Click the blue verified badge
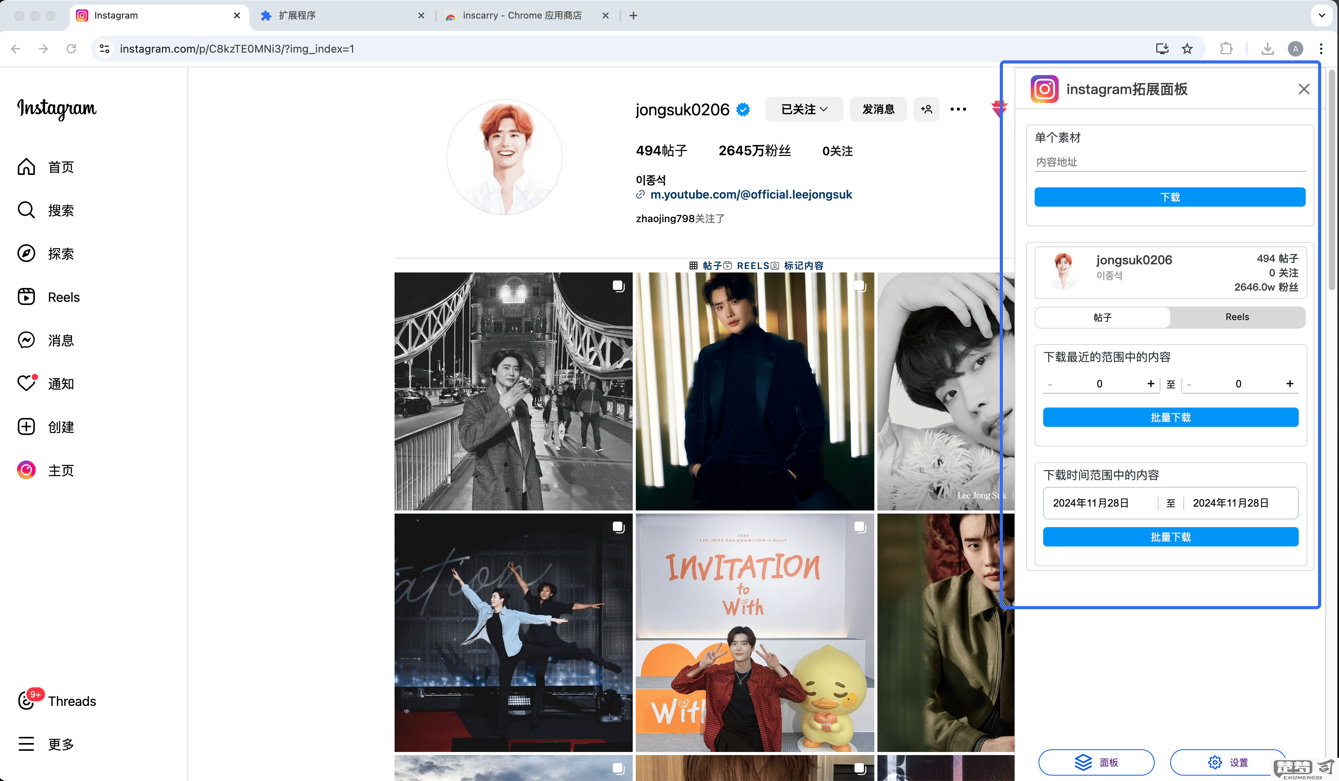This screenshot has width=1339, height=781. 743,110
